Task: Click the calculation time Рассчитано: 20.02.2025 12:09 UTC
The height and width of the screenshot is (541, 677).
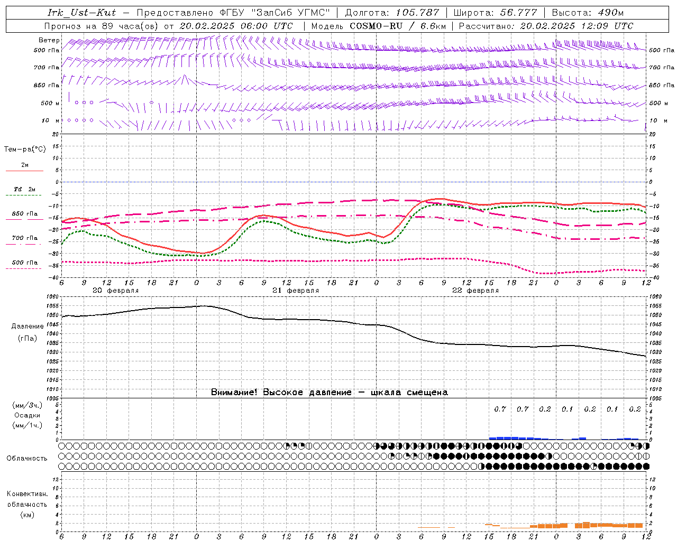Action: (x=546, y=26)
